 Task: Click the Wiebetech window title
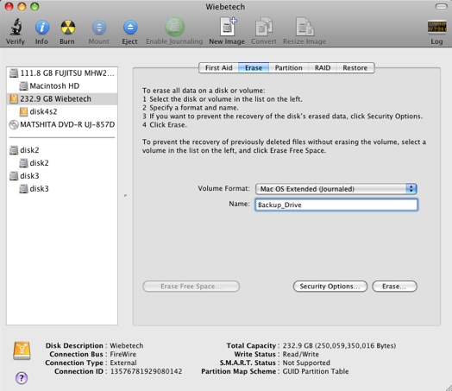pos(225,7)
